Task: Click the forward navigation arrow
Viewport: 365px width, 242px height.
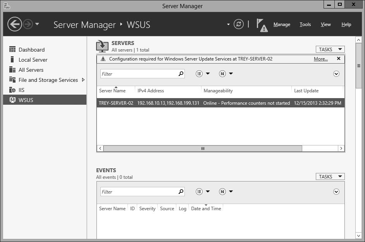Action: [28, 24]
